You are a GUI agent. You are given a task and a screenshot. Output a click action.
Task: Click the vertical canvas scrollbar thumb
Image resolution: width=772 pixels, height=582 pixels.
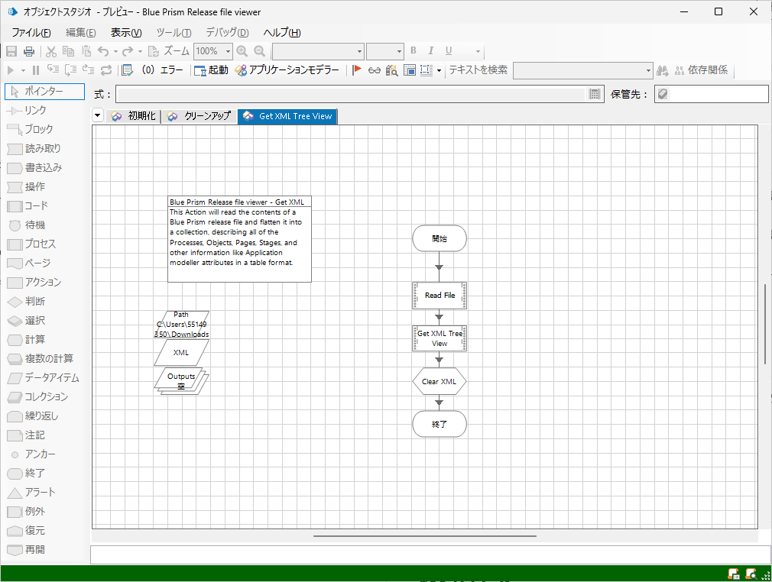tap(765, 324)
